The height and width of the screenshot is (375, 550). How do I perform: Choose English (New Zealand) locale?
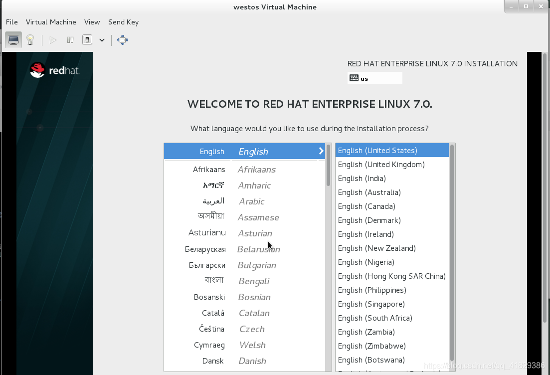point(392,248)
